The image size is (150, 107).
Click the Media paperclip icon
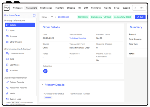tap(7, 93)
